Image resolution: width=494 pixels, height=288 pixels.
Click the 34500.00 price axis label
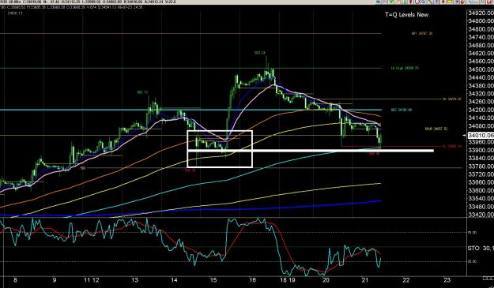[481, 69]
